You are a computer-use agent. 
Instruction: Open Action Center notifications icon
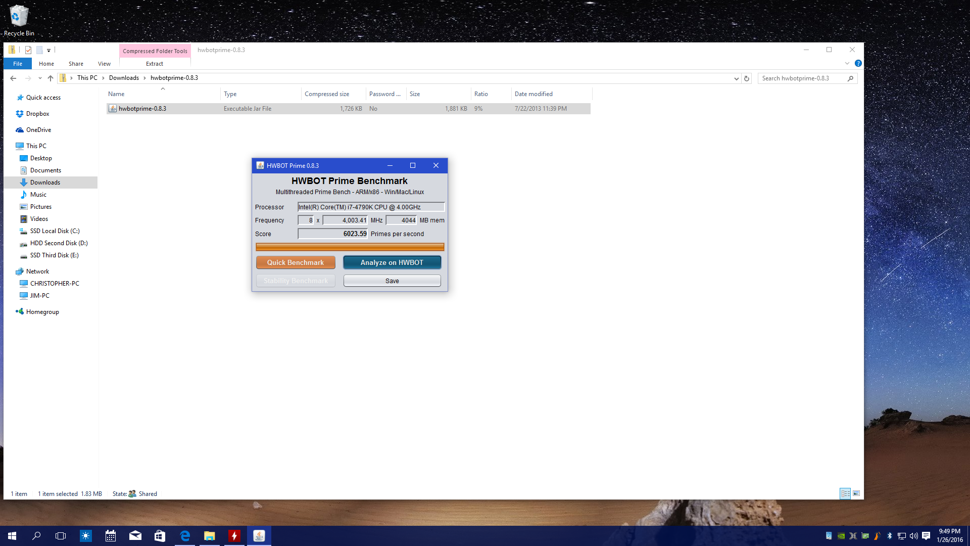pos(926,536)
